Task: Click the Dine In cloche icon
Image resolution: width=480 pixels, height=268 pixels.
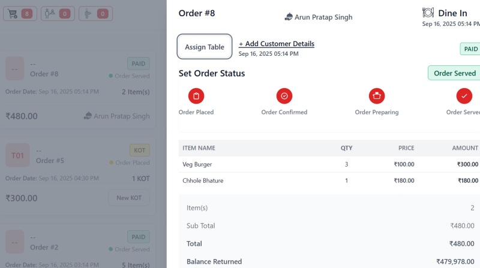Action: click(x=428, y=13)
